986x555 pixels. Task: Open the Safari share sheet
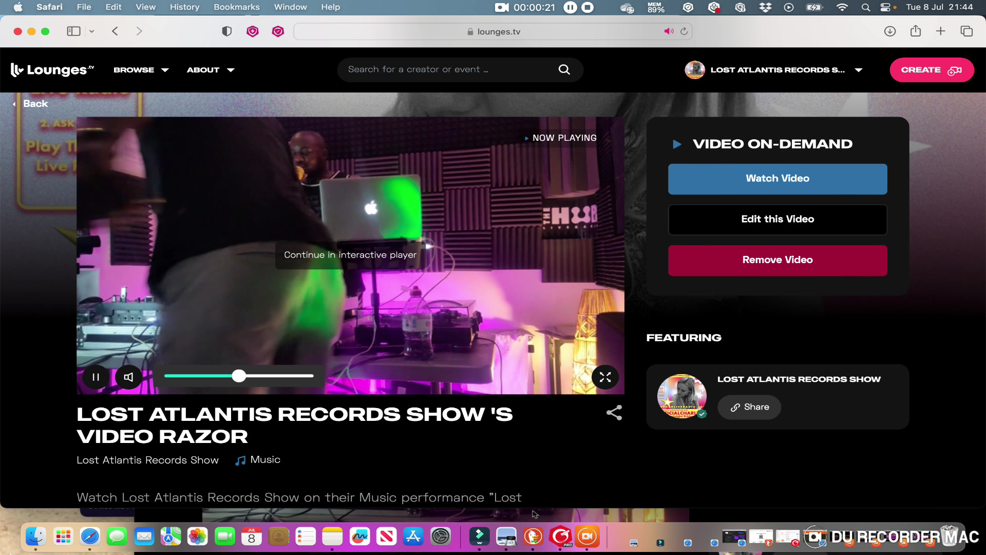pos(915,31)
